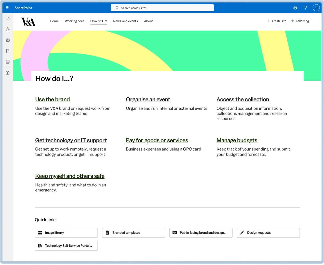The image size is (324, 265).
Task: Click inside the Search across sites field
Action: pos(162,8)
